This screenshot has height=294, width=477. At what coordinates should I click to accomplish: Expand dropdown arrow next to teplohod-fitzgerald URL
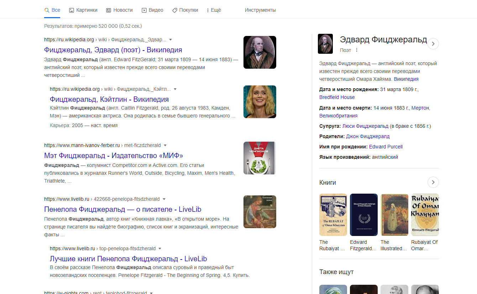(x=151, y=293)
